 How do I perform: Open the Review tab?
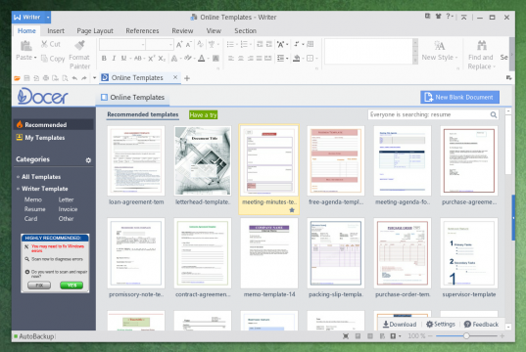click(182, 31)
